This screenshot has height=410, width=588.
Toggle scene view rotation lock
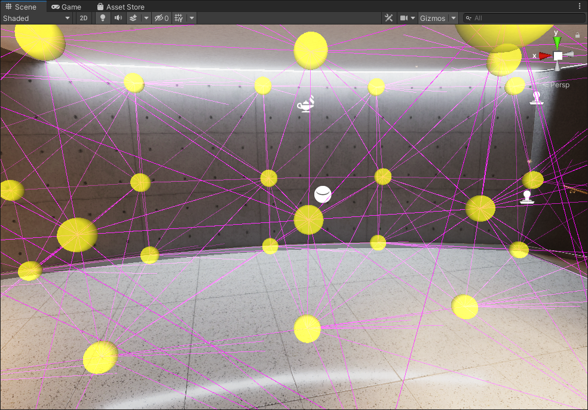577,35
